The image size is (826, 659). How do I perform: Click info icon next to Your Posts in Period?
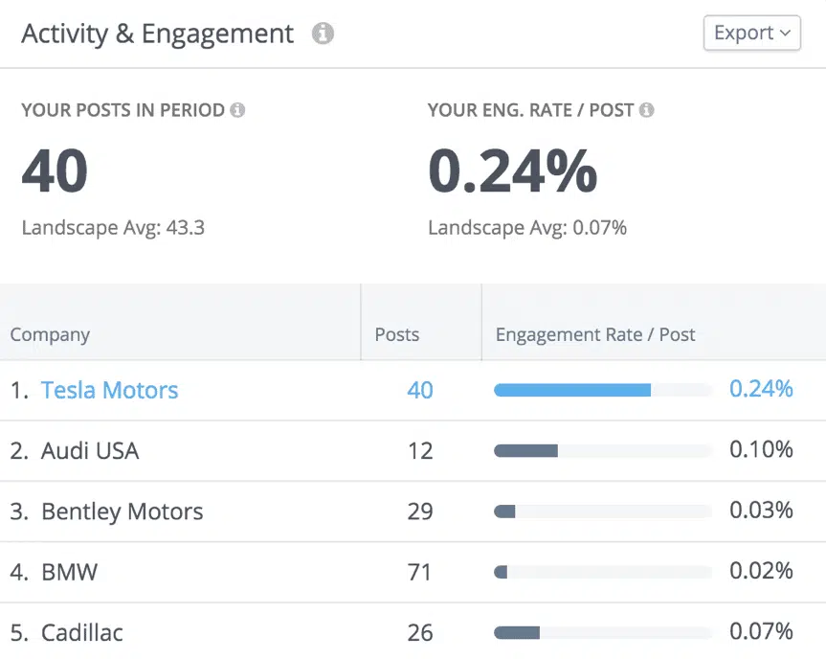pos(237,110)
